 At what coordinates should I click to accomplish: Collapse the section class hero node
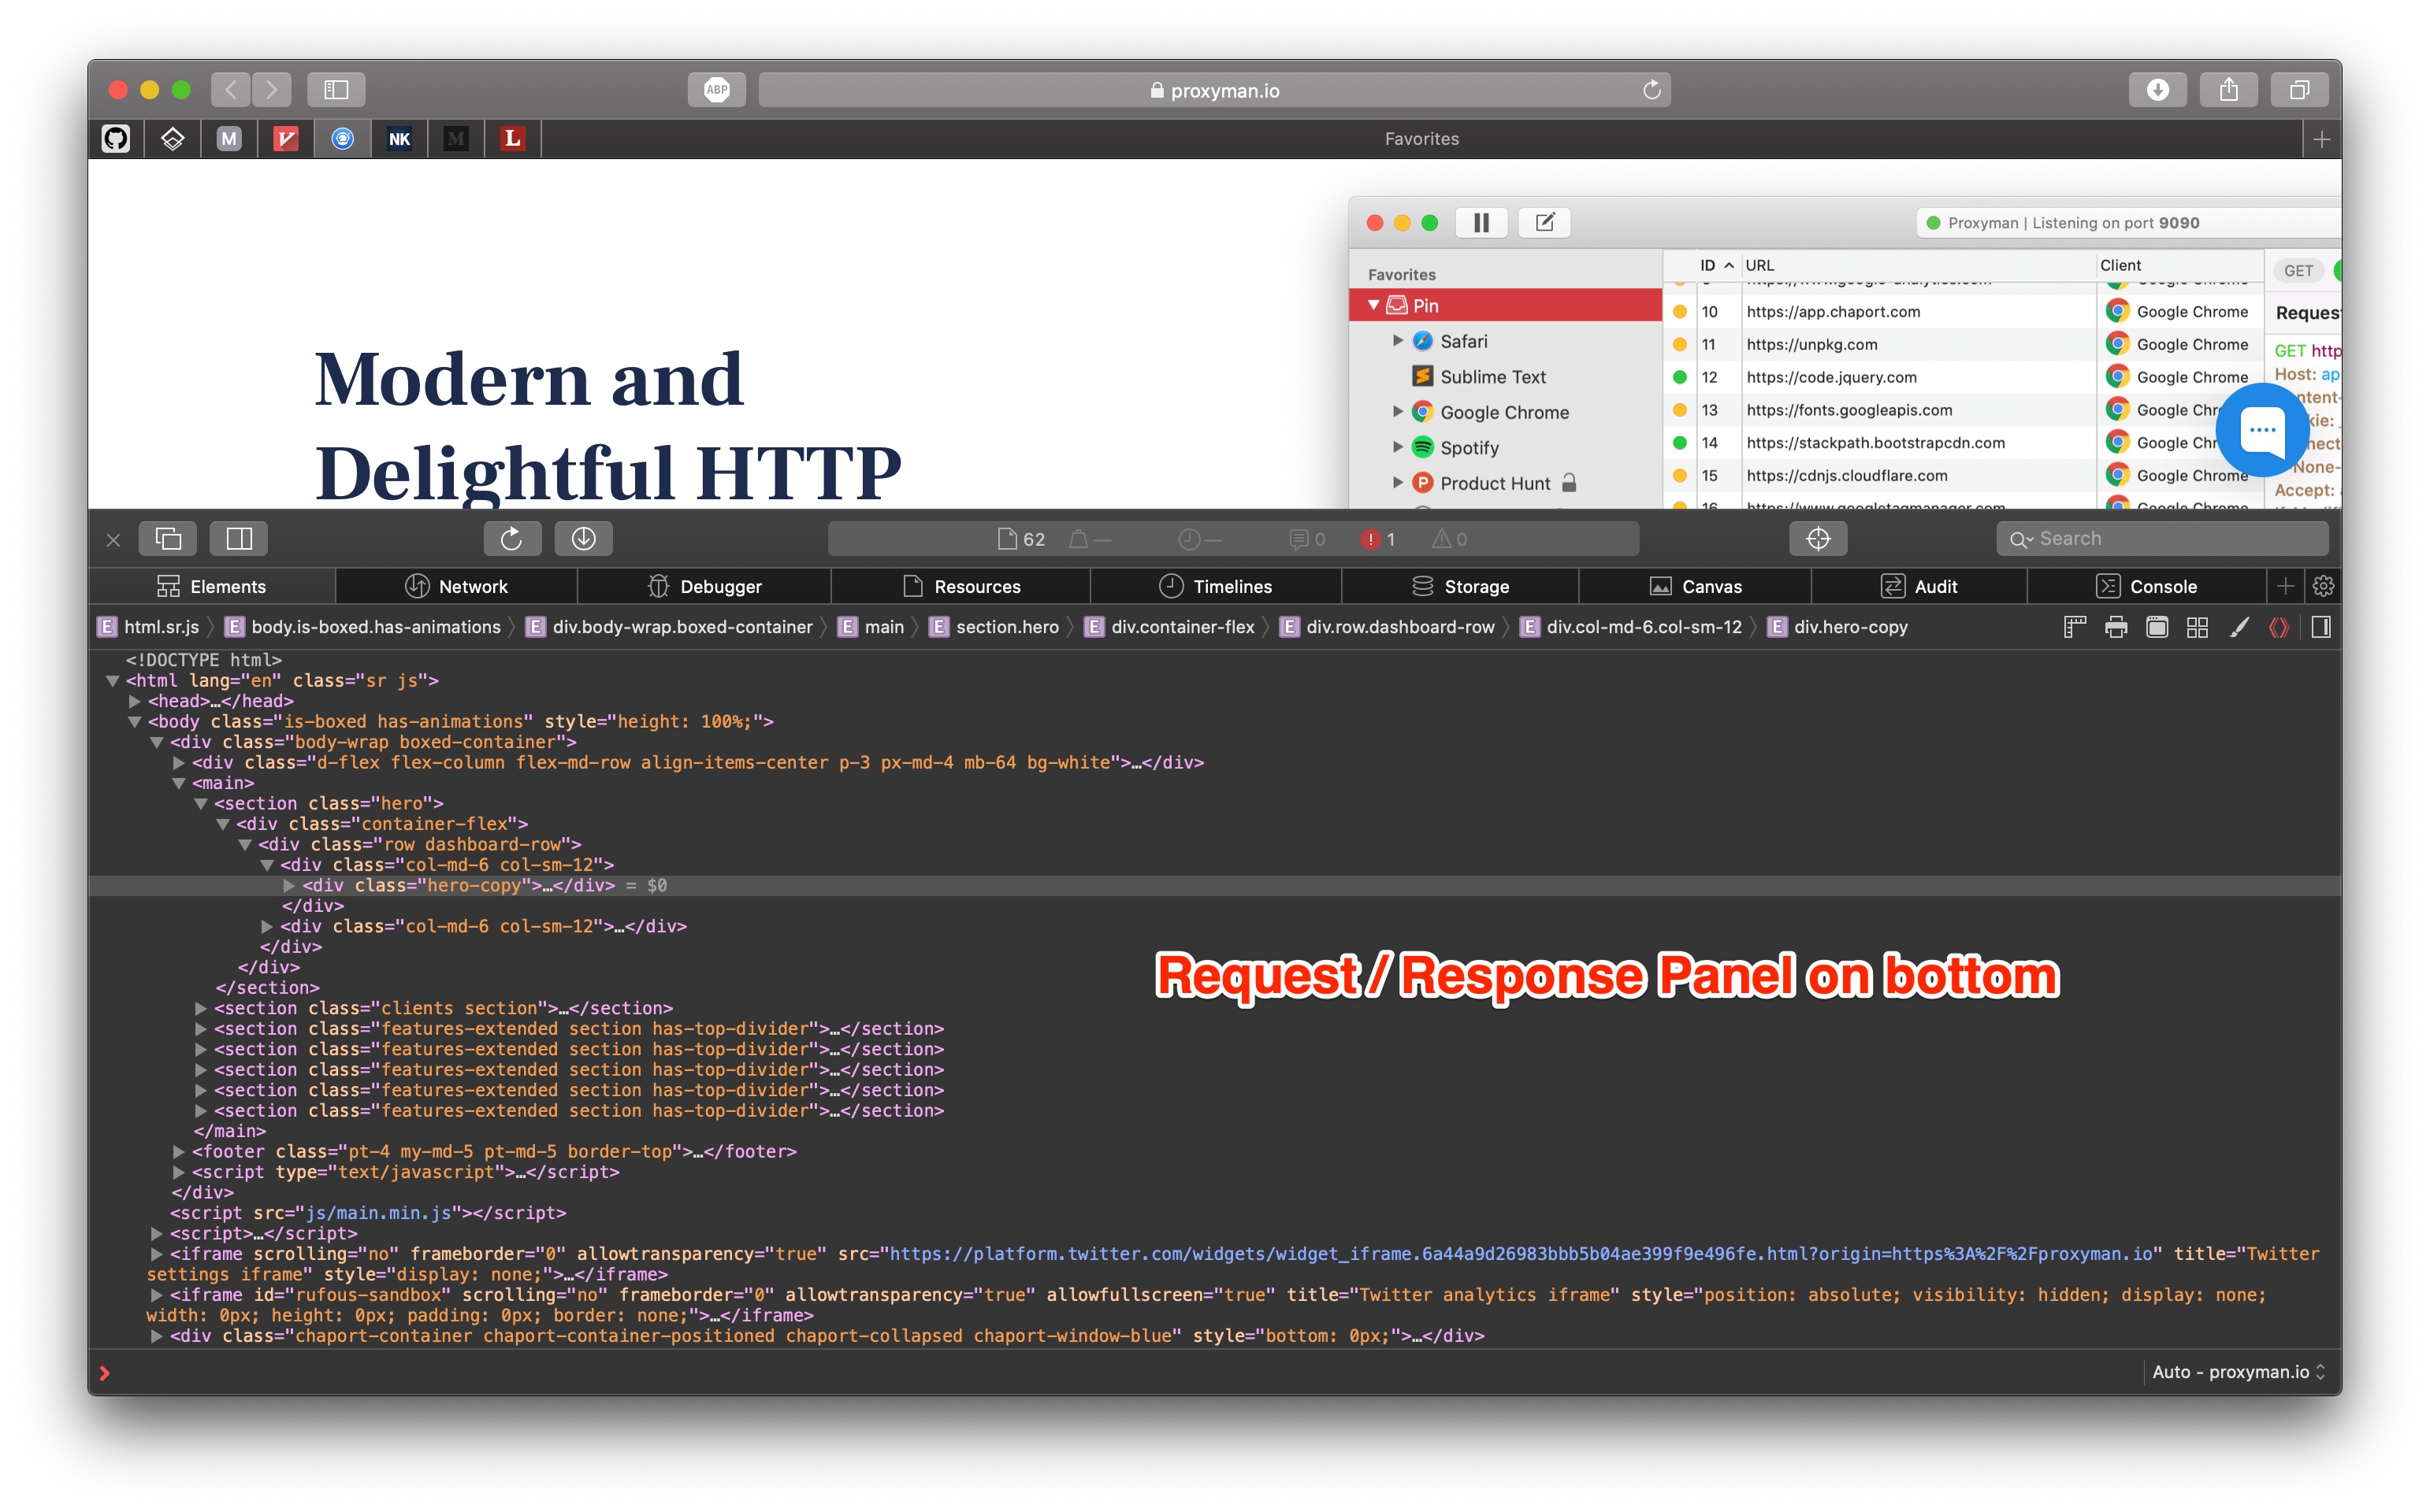click(x=200, y=803)
